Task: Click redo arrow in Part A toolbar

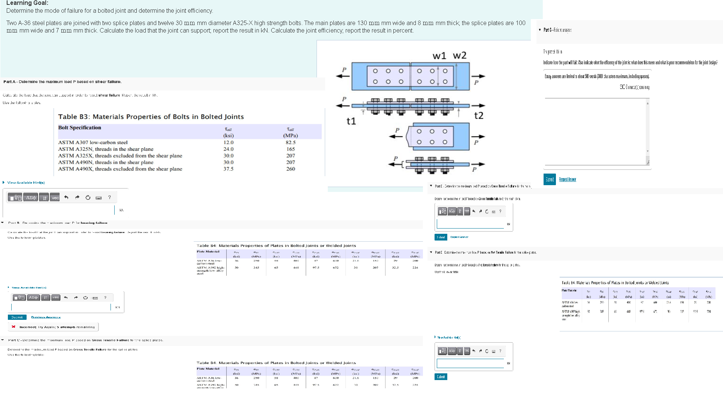Action: pos(77,198)
